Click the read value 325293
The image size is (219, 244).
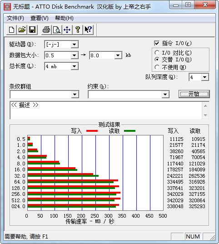(x=197, y=206)
